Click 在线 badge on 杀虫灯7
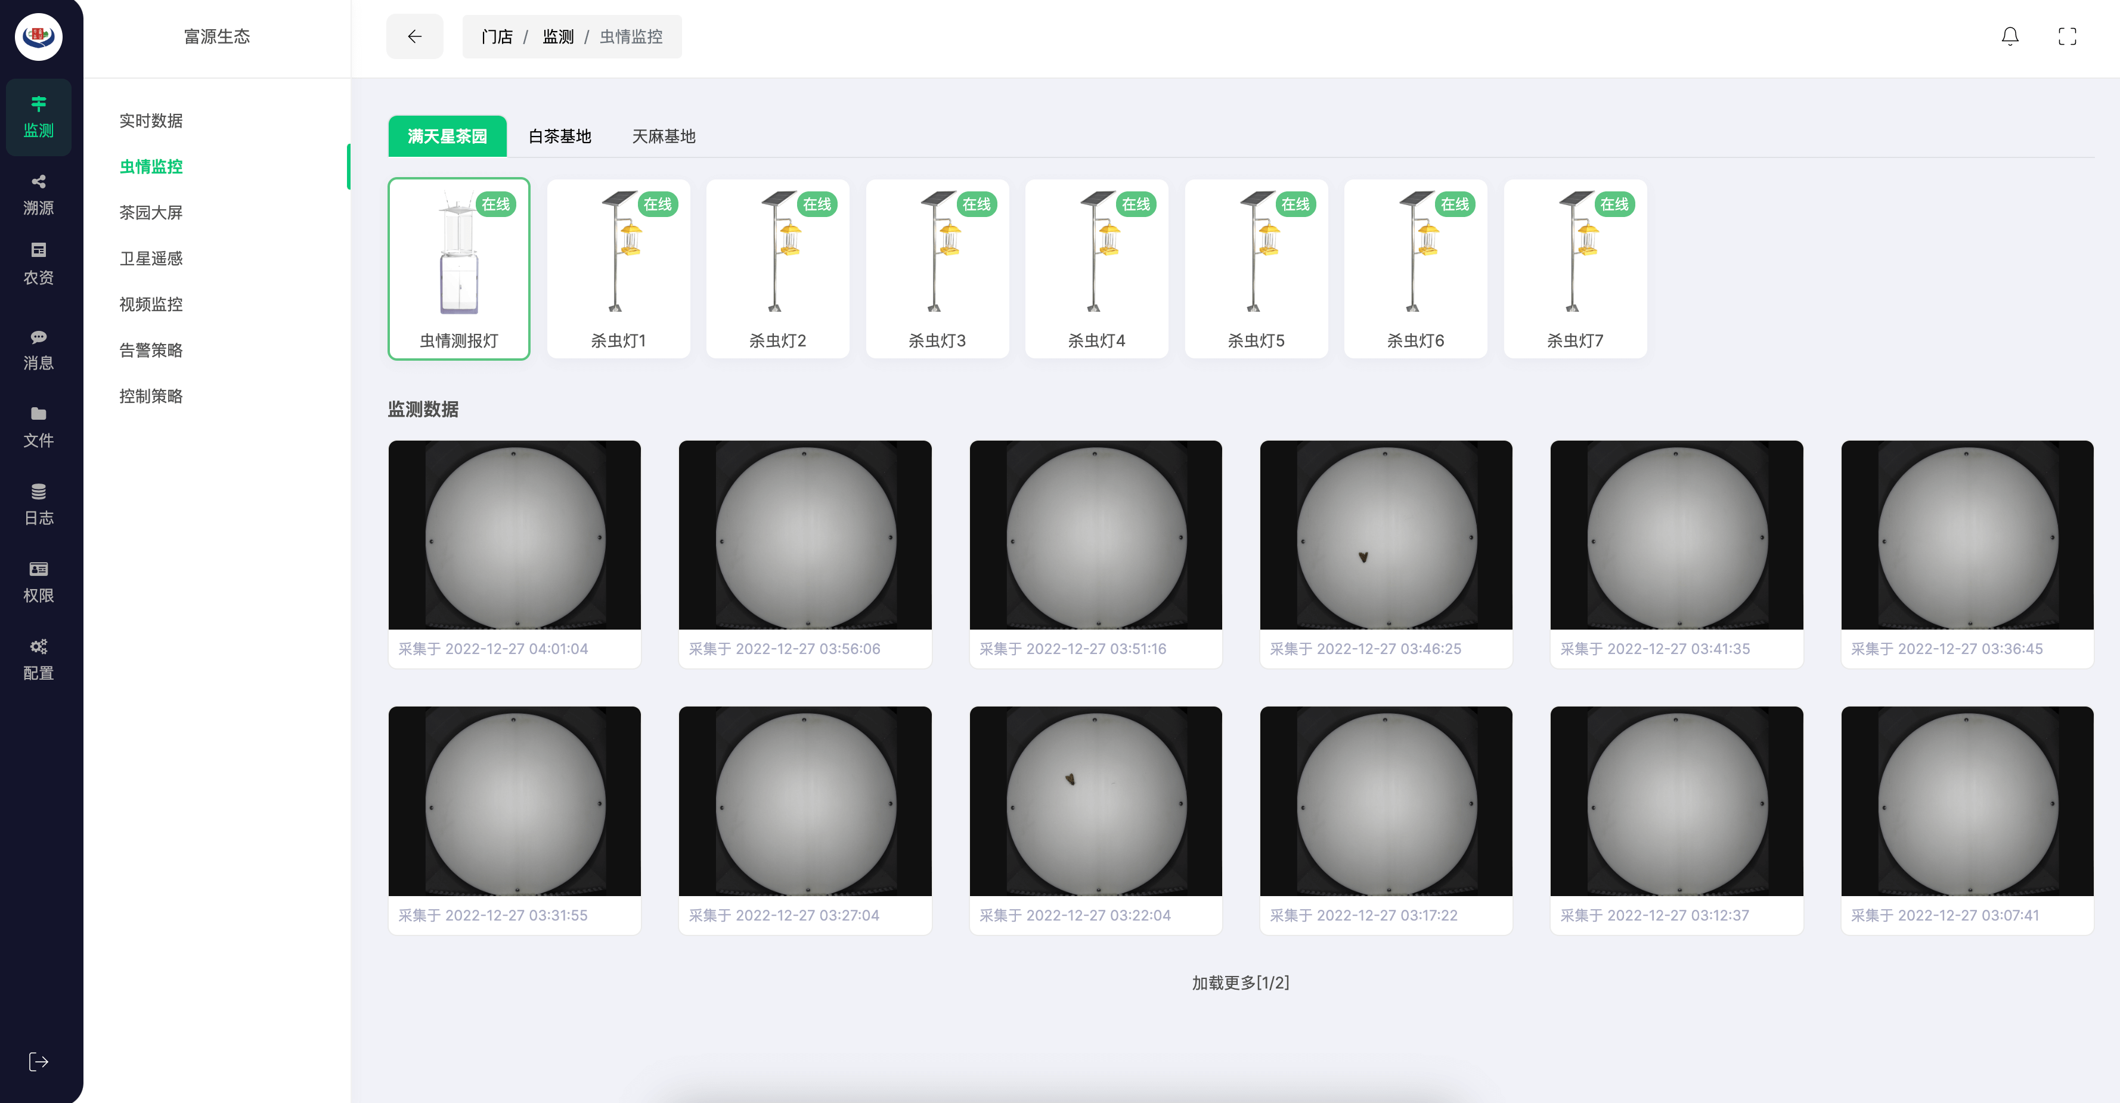The image size is (2120, 1103). pos(1614,204)
